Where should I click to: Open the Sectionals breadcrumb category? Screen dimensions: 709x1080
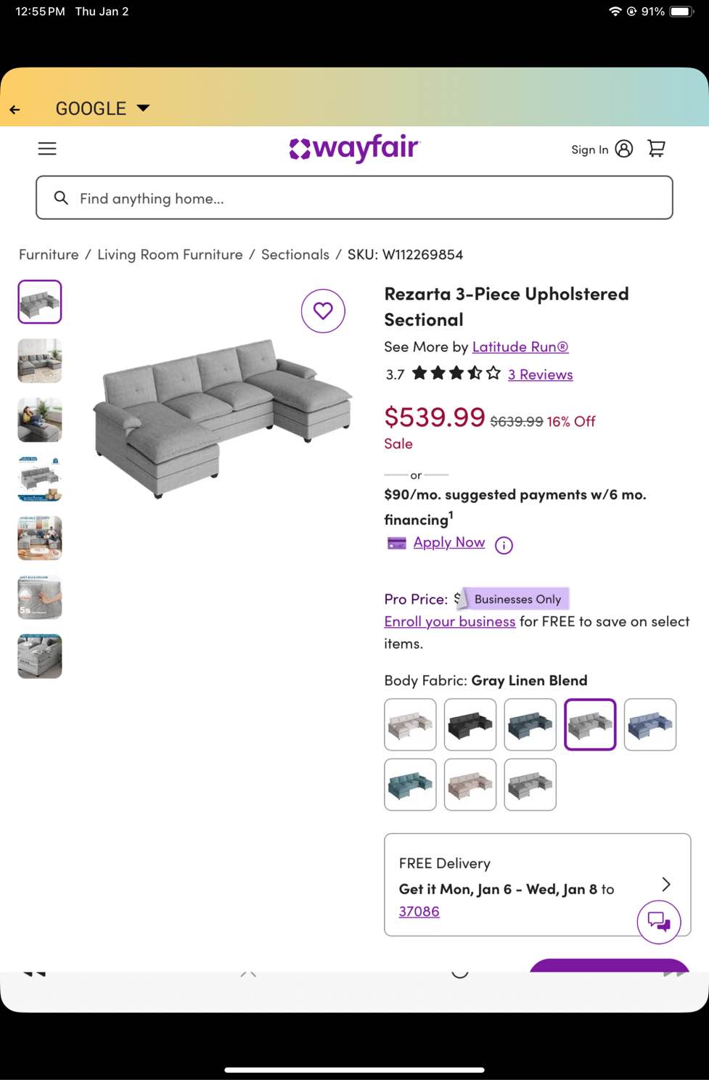[295, 254]
